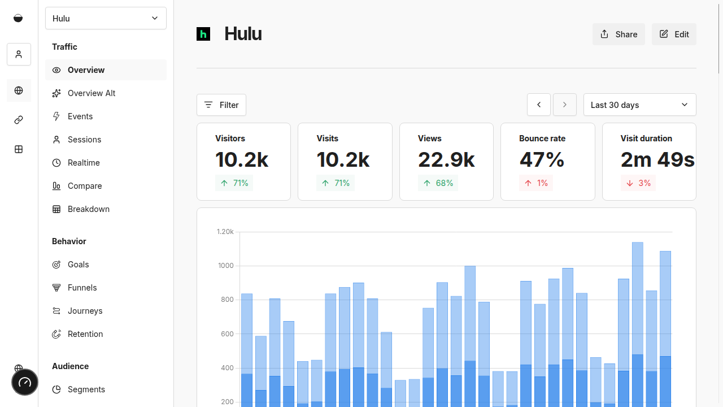The image size is (723, 407).
Task: Navigate to Realtime in sidebar
Action: [x=84, y=163]
